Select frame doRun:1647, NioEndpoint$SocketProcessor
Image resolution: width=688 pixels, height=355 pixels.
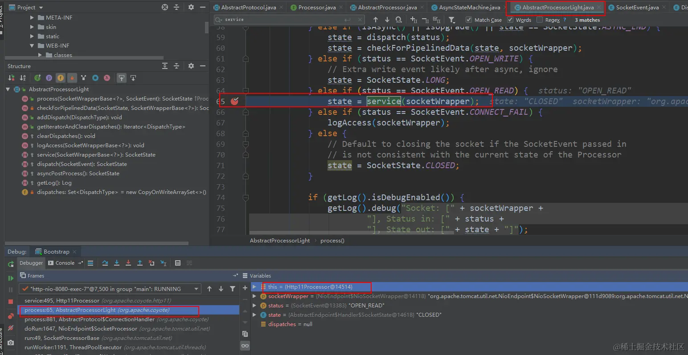(128, 329)
